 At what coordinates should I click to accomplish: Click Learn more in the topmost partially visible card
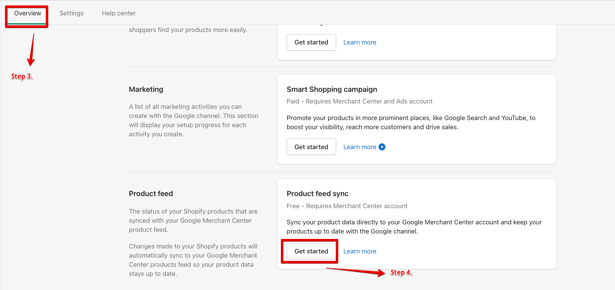(360, 42)
